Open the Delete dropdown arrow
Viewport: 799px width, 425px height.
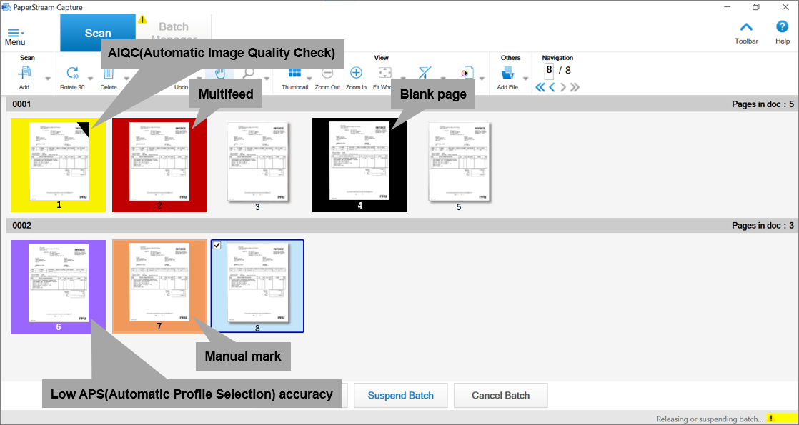coord(126,79)
